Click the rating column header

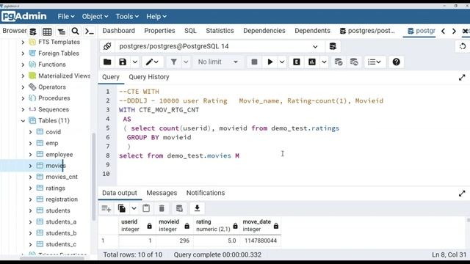[x=217, y=225]
